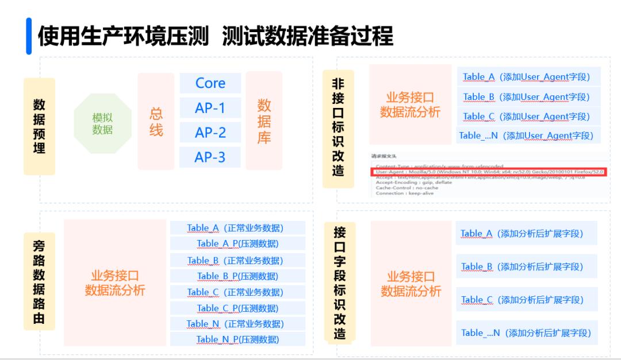Select the 业务接口数据流分析 block under 非接口标识改造
The width and height of the screenshot is (621, 360).
point(412,104)
